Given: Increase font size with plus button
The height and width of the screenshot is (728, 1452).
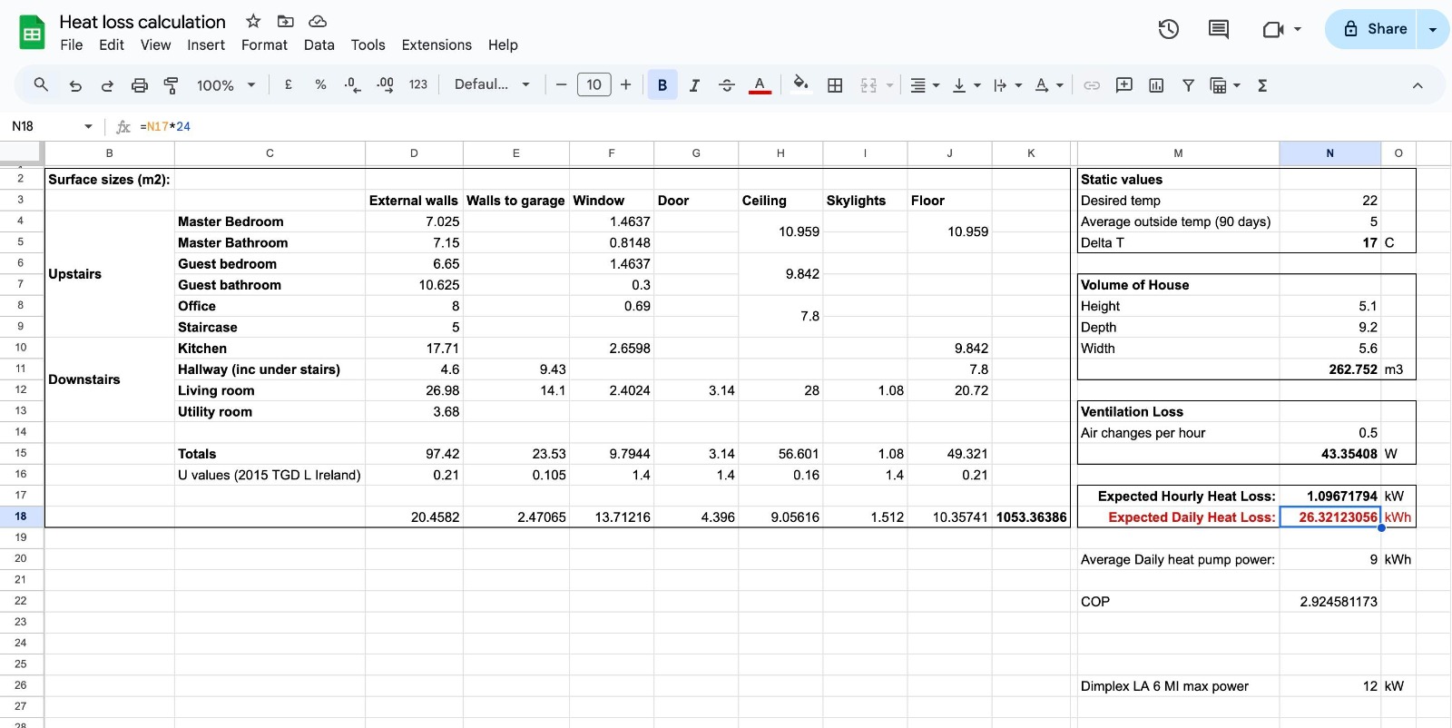Looking at the screenshot, I should [625, 85].
